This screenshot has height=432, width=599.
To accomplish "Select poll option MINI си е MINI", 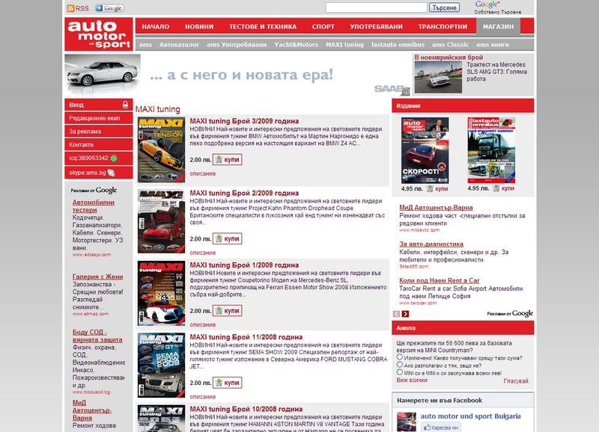I will point(400,372).
